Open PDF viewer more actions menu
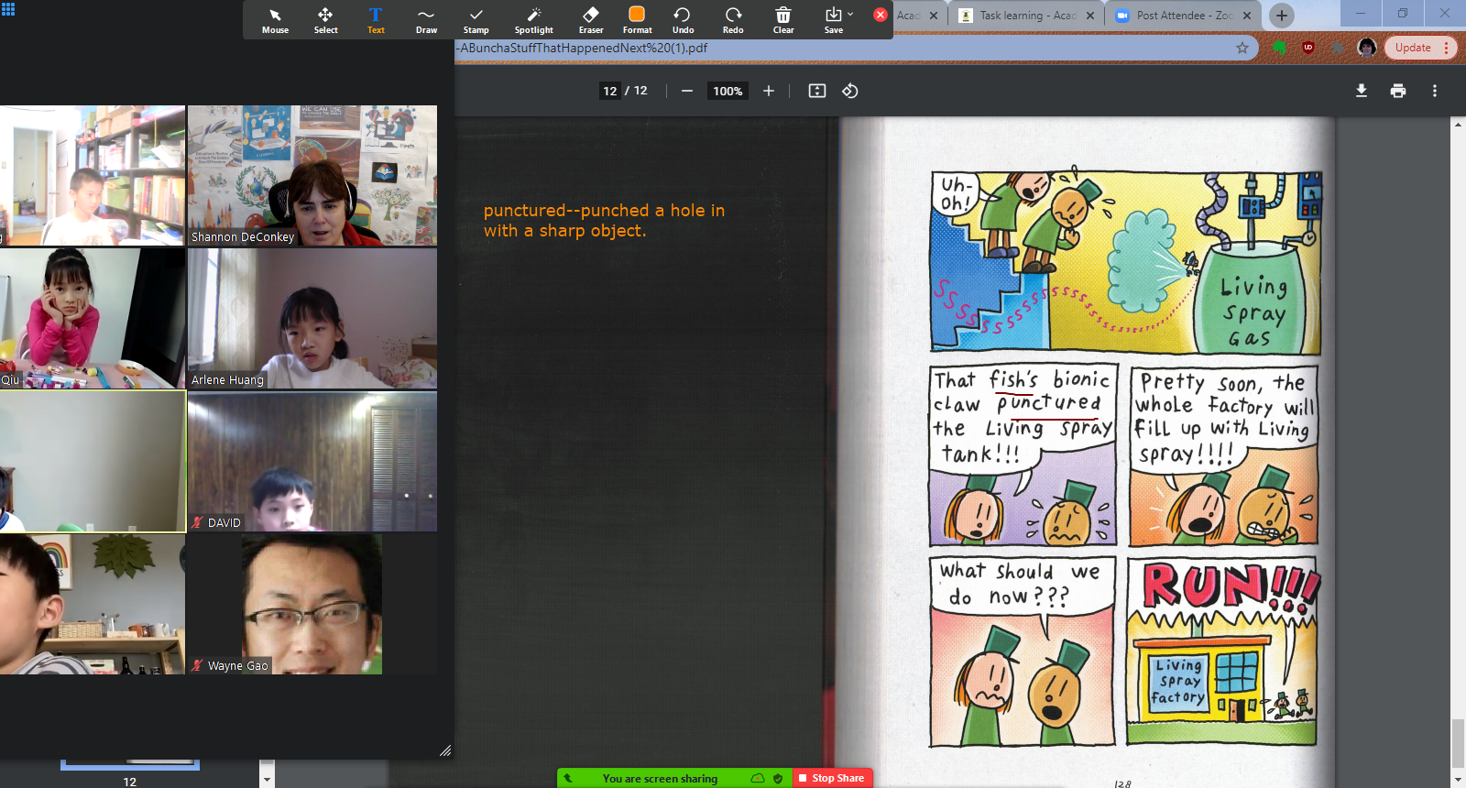Screen dimensions: 1466x788 tap(1435, 91)
